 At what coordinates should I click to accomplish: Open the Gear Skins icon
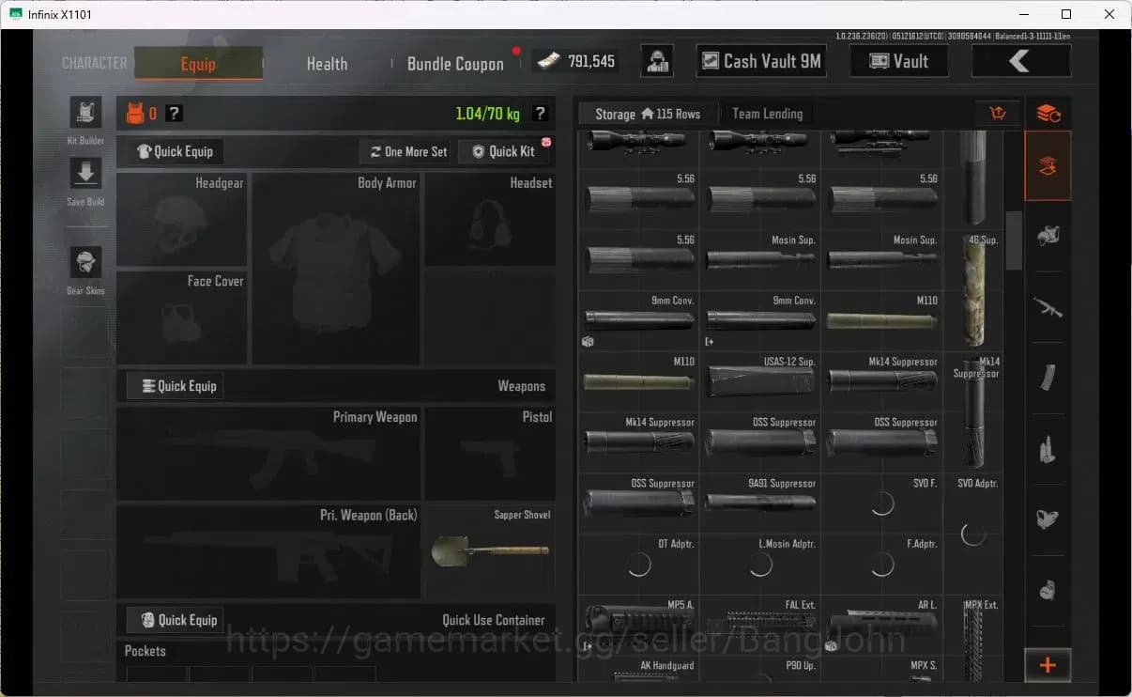pos(85,263)
